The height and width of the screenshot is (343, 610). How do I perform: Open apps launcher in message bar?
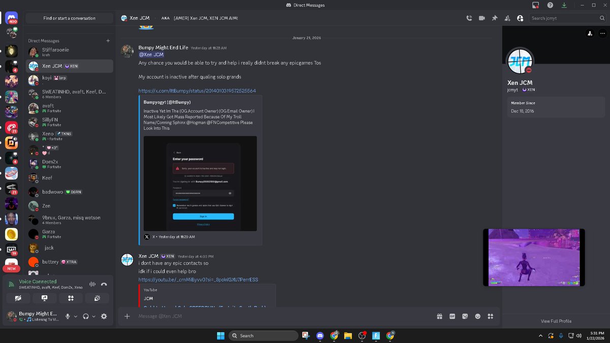coord(490,316)
